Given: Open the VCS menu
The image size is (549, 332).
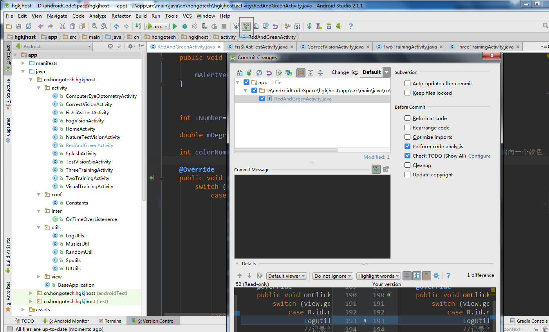Looking at the screenshot, I should click(x=187, y=16).
